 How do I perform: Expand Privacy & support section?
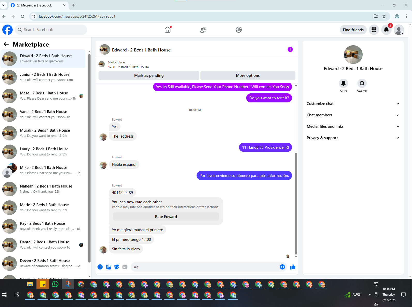353,138
